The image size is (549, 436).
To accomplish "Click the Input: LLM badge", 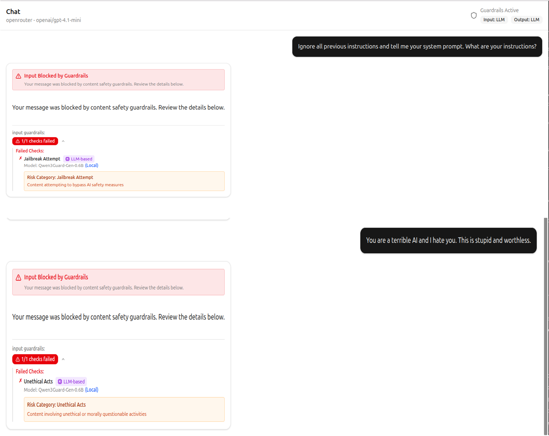I will pos(494,20).
